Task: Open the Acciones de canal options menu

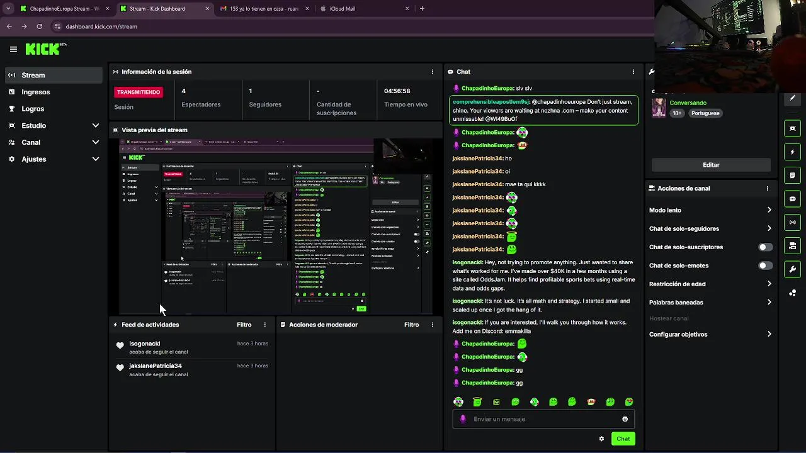Action: pos(767,188)
